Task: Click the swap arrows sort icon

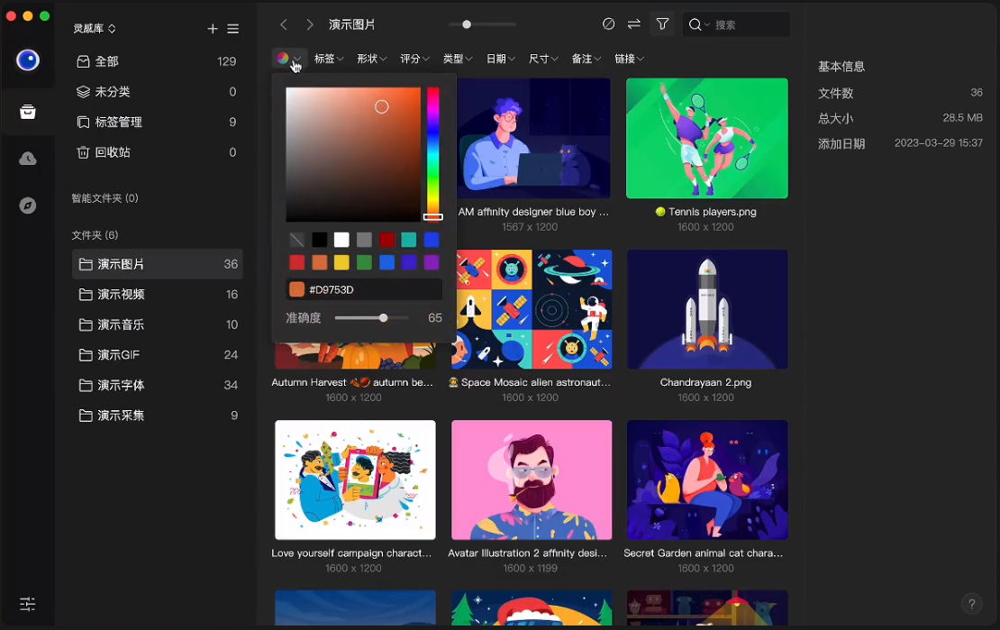Action: coord(634,24)
